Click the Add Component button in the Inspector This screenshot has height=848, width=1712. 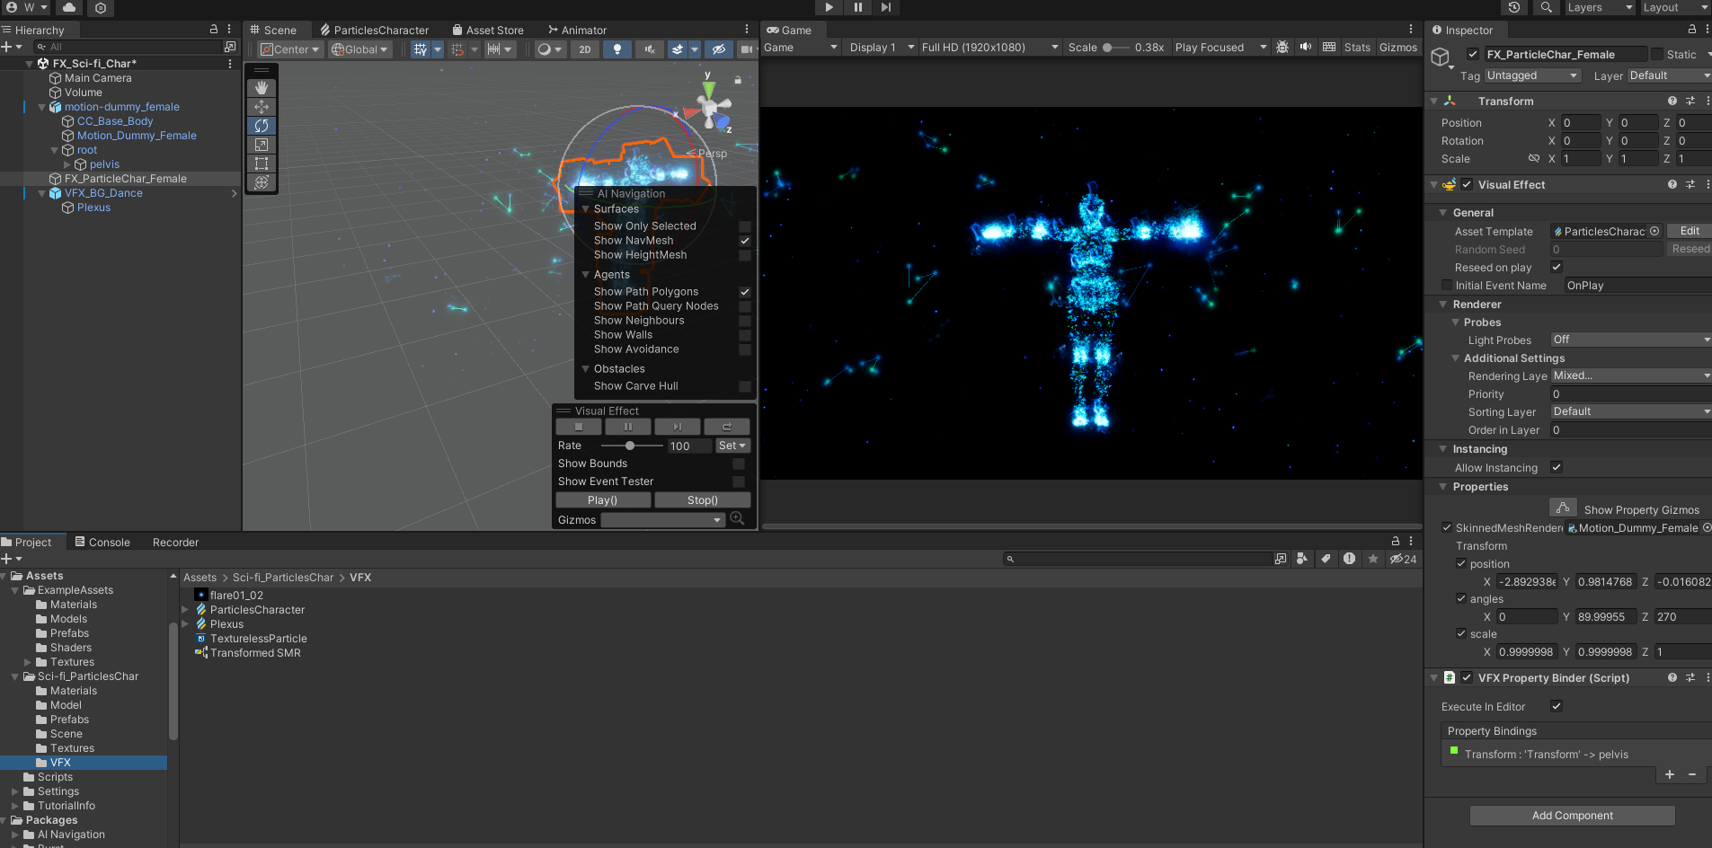coord(1571,815)
